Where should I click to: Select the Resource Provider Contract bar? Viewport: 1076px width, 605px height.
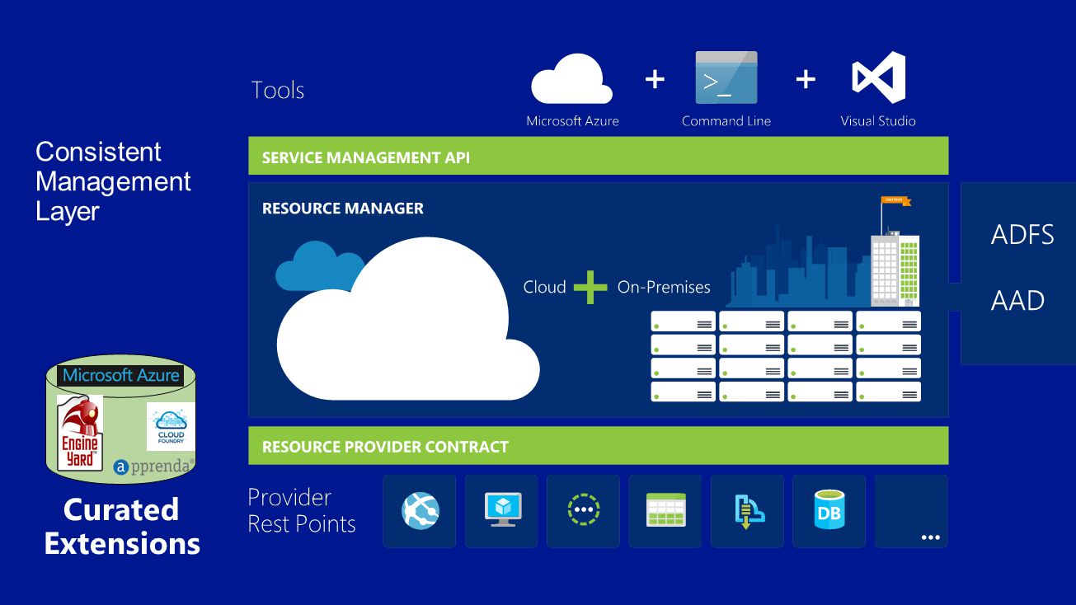click(x=598, y=446)
